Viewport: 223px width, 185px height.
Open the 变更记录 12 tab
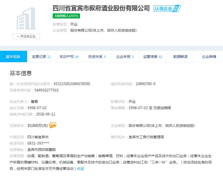coord(41,57)
